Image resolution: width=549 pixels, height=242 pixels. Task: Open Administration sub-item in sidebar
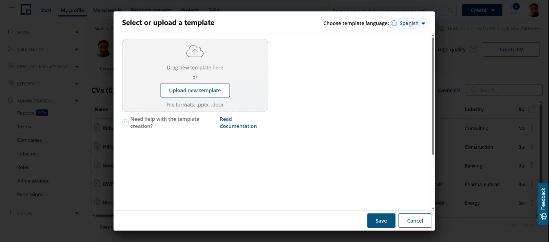click(33, 181)
